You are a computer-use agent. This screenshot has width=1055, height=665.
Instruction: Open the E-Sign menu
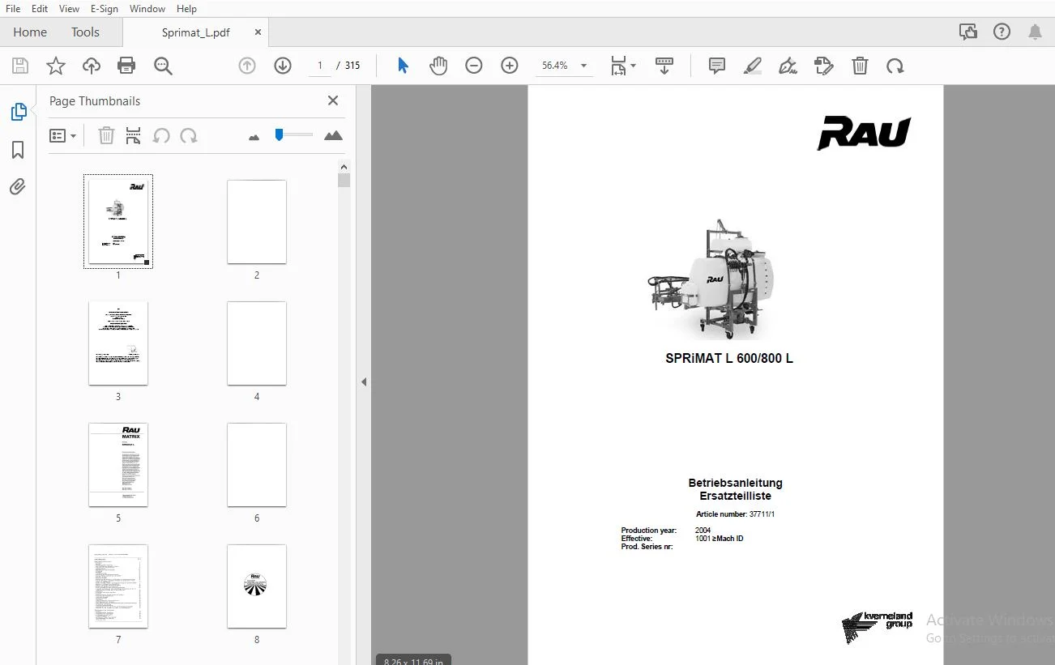pos(105,8)
